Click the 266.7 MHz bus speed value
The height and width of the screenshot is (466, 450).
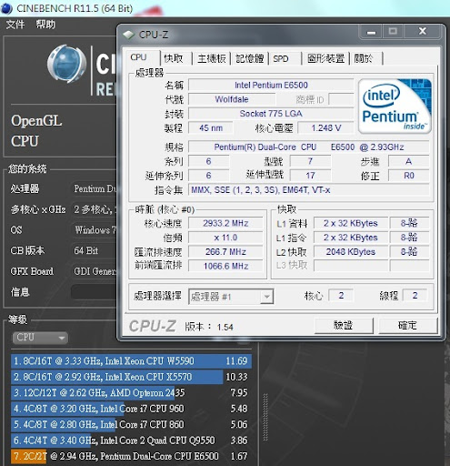(225, 252)
